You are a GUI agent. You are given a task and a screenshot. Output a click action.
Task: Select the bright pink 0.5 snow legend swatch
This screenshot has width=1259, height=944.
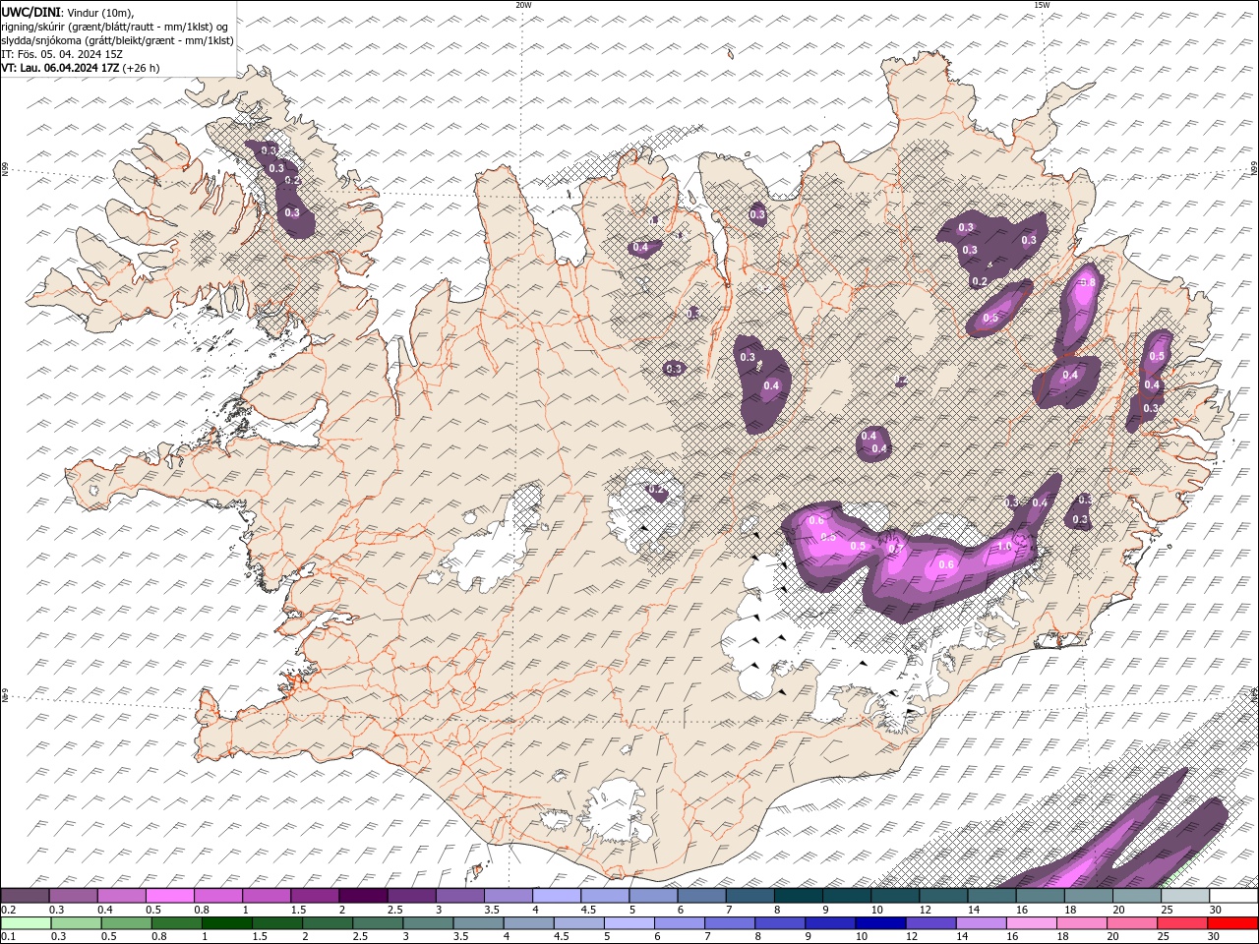(170, 896)
